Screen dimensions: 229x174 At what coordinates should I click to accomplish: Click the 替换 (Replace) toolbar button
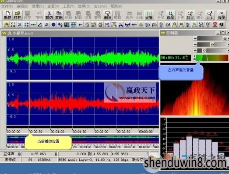click(x=98, y=15)
